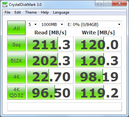Expand the 1000MB test size dropdown
This screenshot has width=129, height=117.
pos(52,24)
